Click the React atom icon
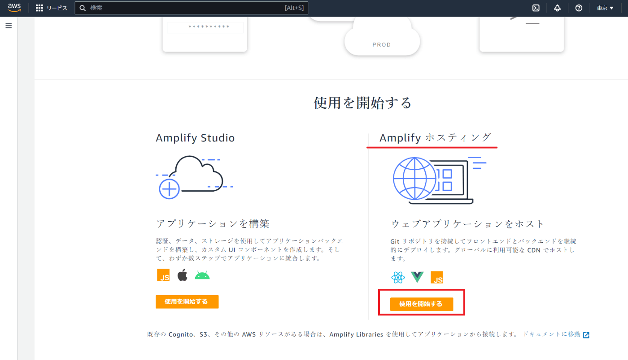Image resolution: width=628 pixels, height=360 pixels. coord(398,278)
